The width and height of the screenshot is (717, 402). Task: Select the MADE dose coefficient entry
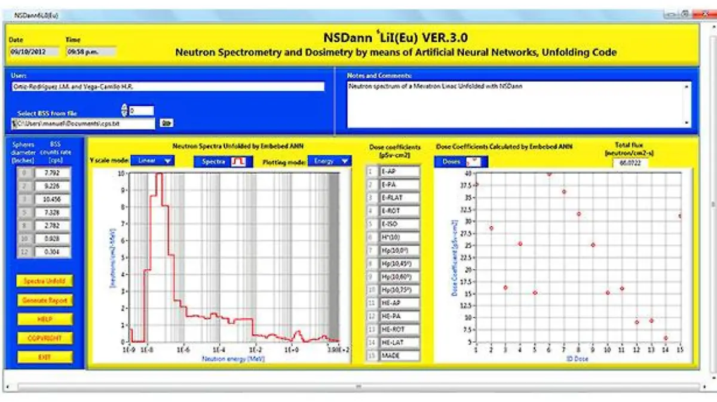point(399,356)
